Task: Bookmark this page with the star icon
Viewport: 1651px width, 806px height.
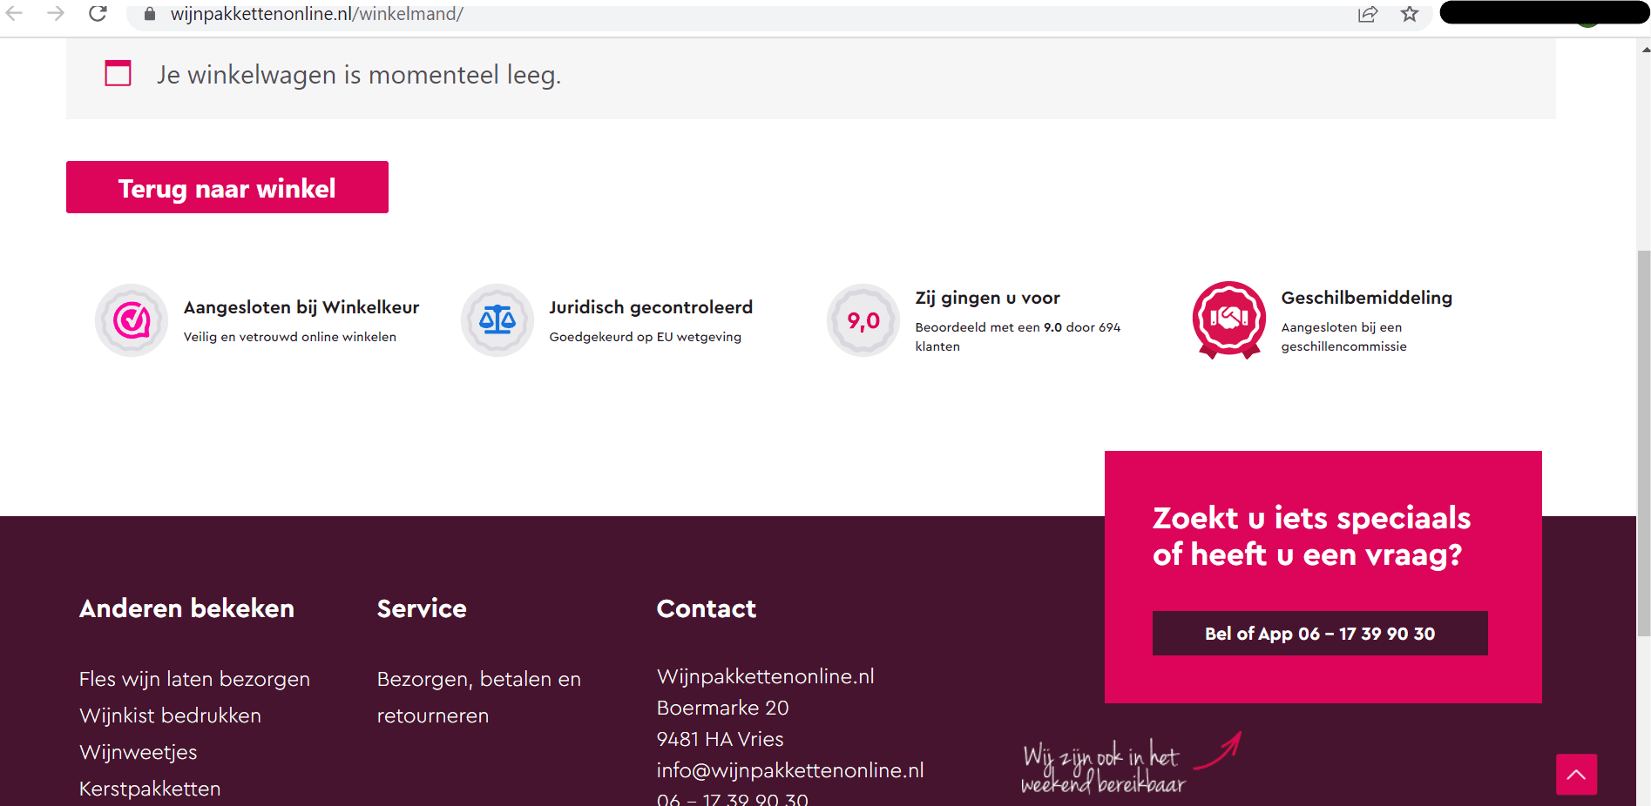Action: tap(1410, 14)
